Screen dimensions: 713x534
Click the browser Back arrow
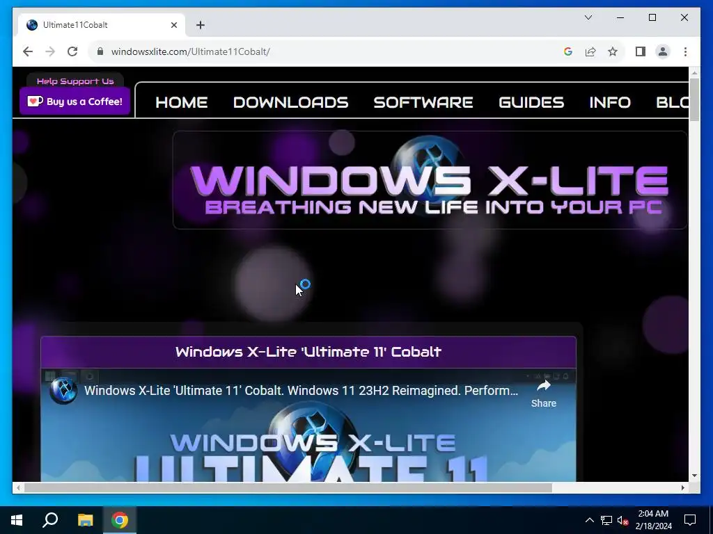28,51
